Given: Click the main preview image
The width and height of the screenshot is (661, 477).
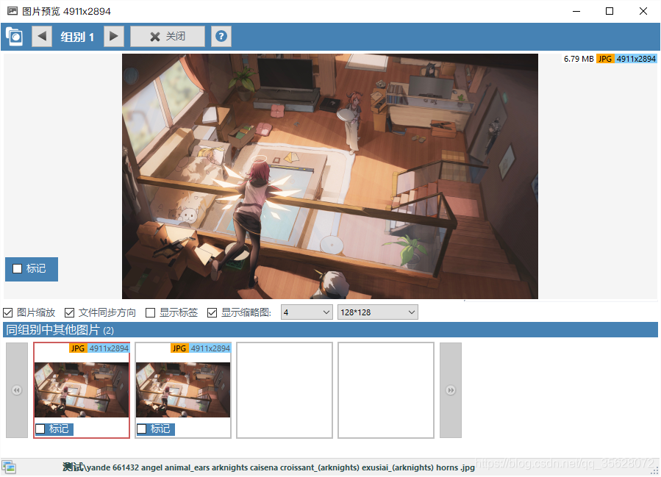Looking at the screenshot, I should pos(330,176).
